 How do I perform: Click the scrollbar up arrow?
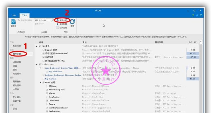pyautogui.click(x=201, y=42)
